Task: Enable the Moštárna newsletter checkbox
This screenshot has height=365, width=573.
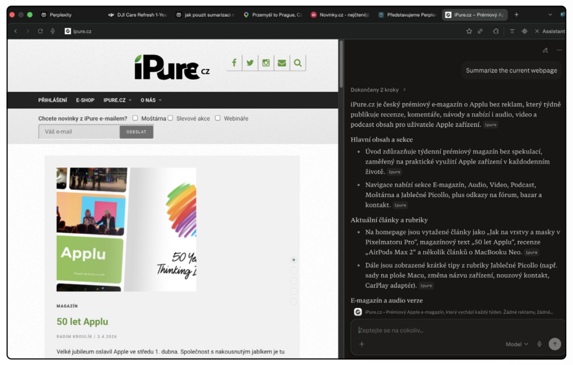Action: [x=135, y=118]
